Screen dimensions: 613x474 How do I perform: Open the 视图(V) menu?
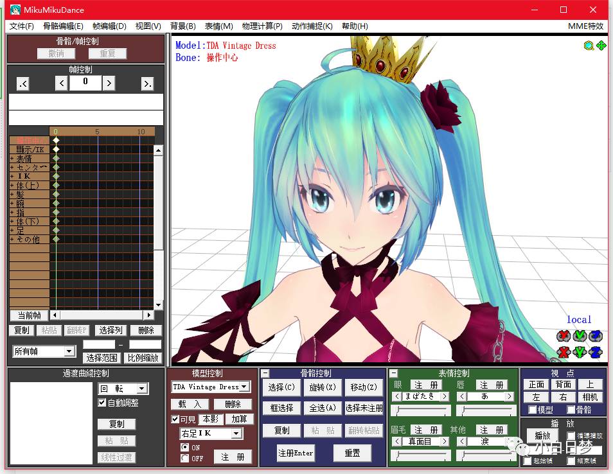tap(148, 26)
